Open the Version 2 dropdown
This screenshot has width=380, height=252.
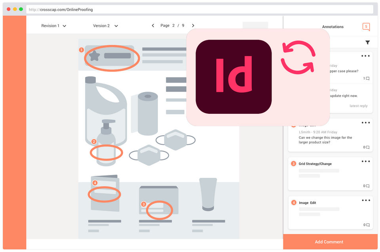[105, 26]
